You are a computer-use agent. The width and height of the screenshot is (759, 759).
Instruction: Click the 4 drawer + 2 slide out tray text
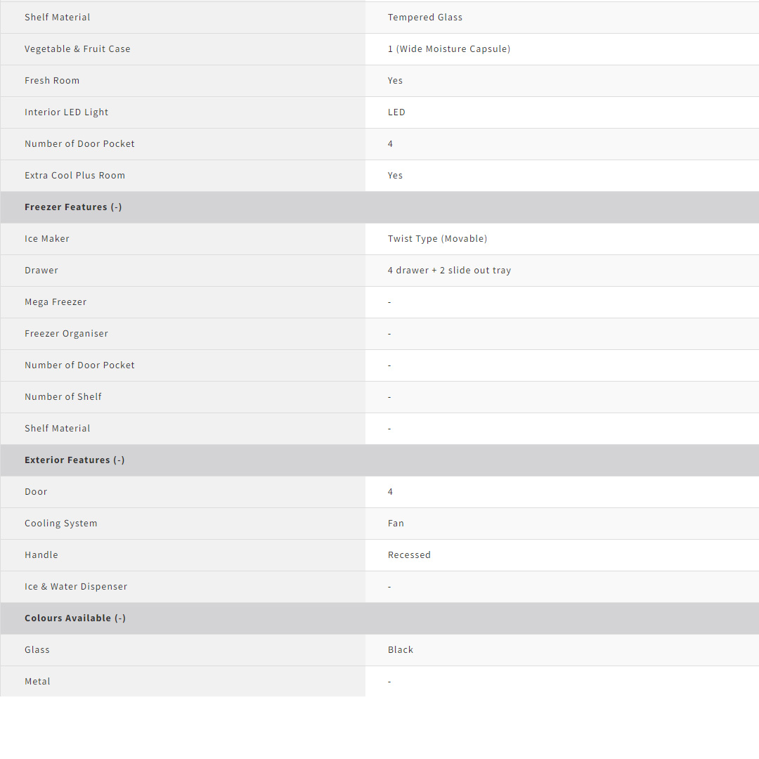pos(449,271)
